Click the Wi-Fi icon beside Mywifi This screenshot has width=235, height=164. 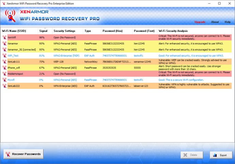(x=4, y=80)
